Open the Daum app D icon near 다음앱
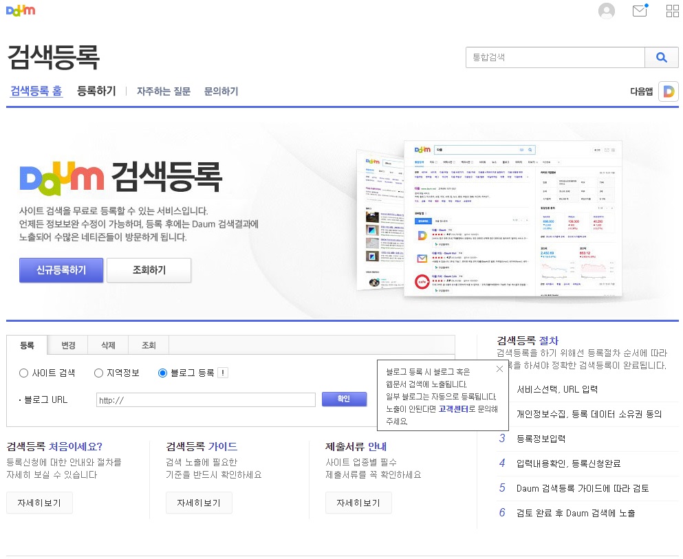Viewport: 683px width, 559px height. (668, 91)
